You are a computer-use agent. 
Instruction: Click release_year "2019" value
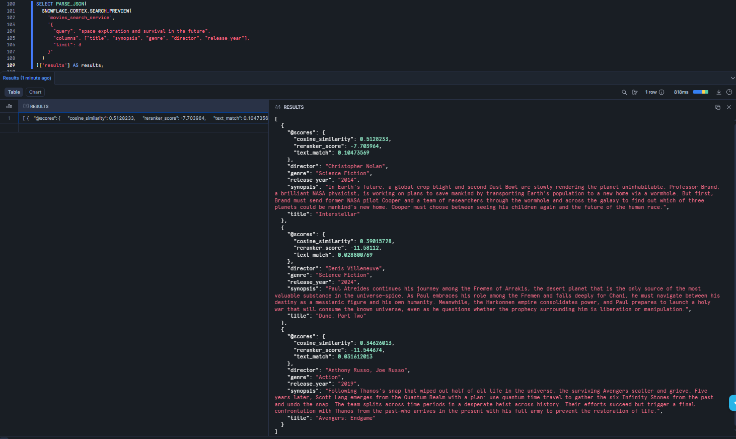click(347, 384)
